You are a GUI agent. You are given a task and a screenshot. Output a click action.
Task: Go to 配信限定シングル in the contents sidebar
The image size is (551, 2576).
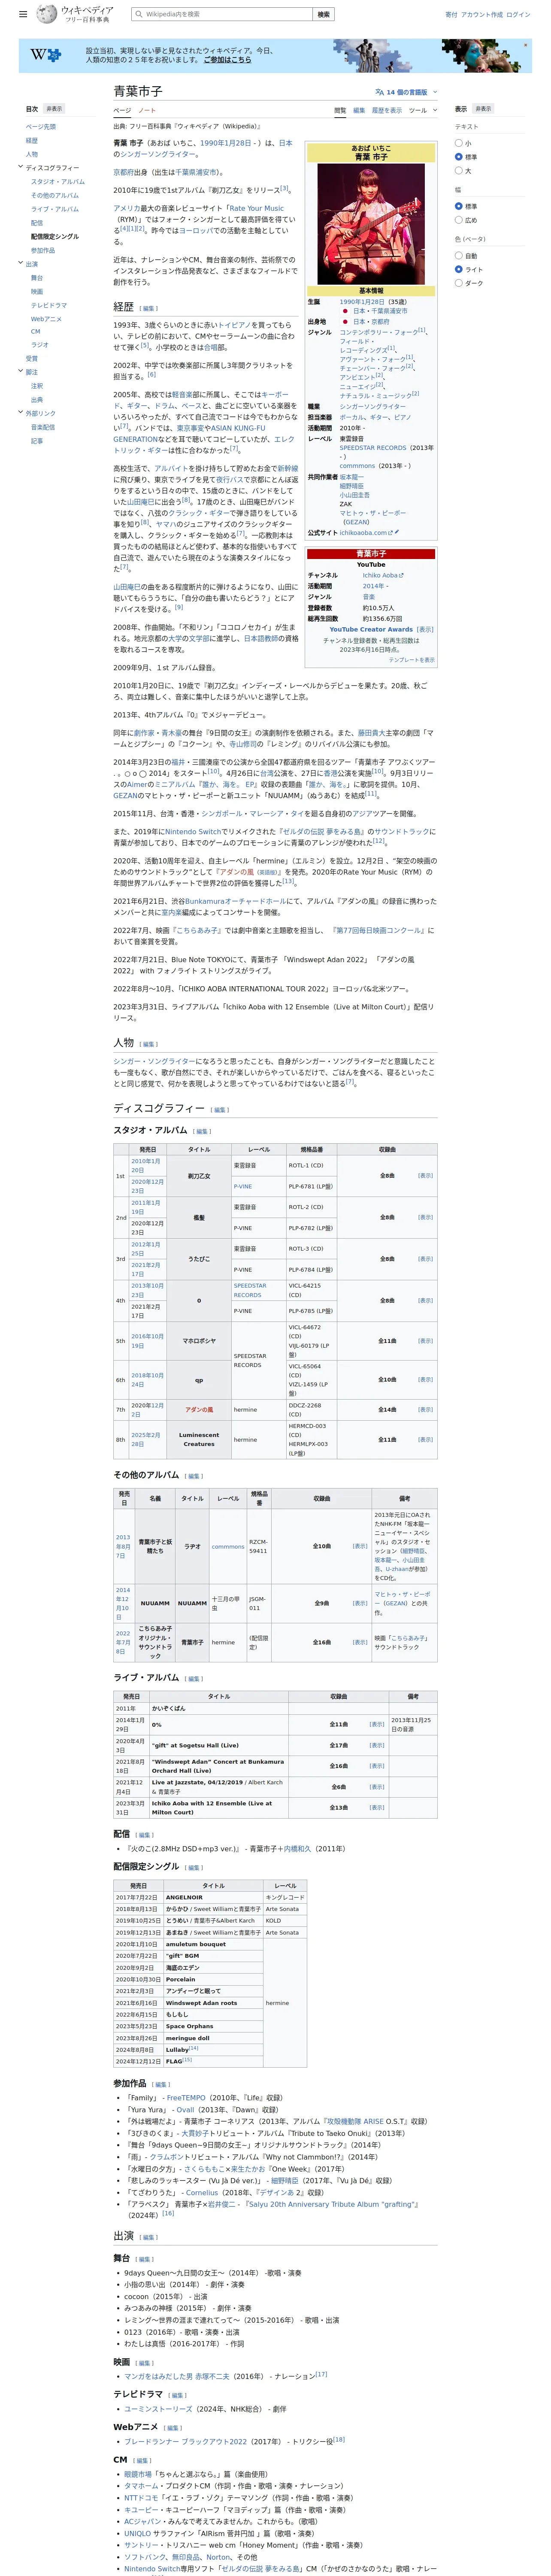pos(55,236)
